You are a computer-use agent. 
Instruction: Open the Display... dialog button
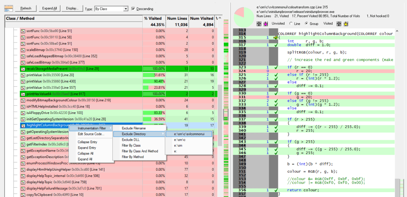click(72, 9)
